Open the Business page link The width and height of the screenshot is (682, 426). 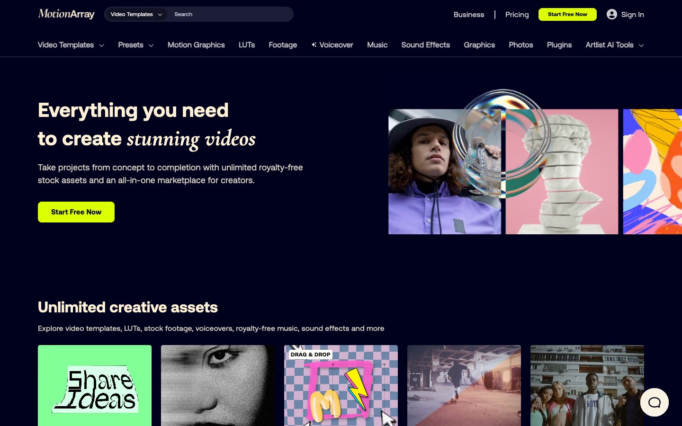coord(469,15)
